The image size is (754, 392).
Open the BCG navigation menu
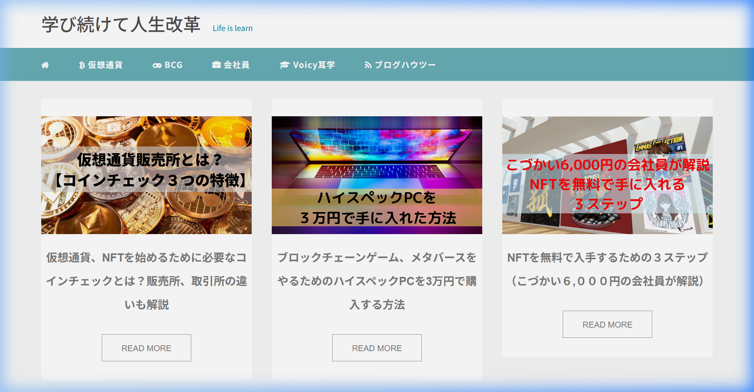(173, 65)
